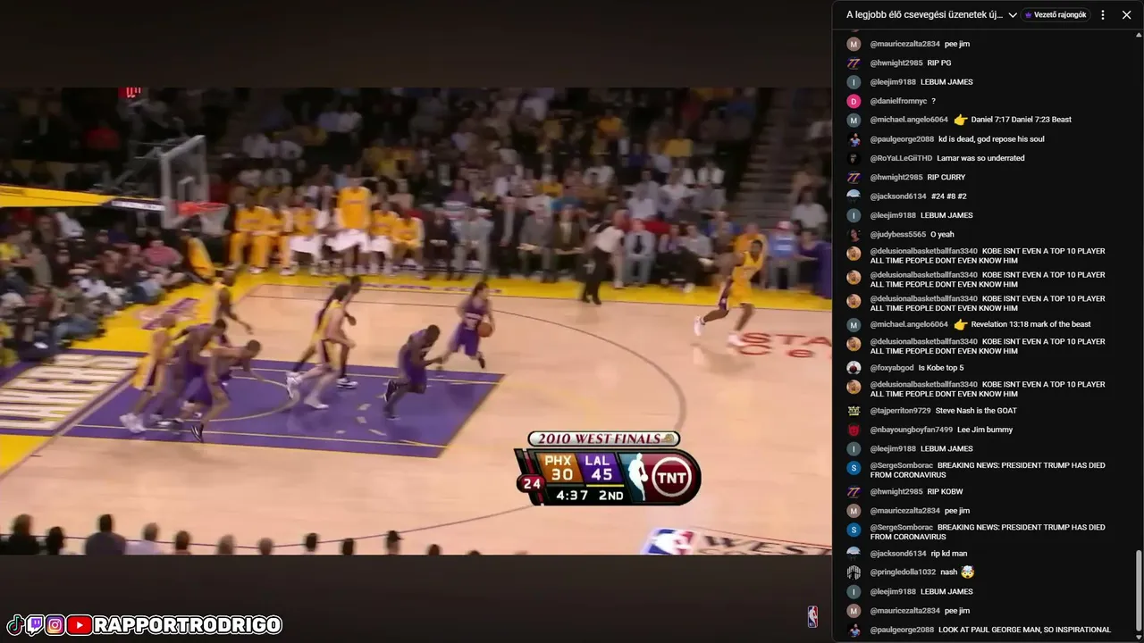This screenshot has width=1144, height=643.
Task: Open the 'Vezető rajongók' leaderboard button
Action: click(x=1056, y=15)
